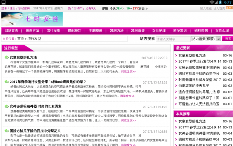The width and height of the screenshot is (233, 146).
Task: Click the 忘记密码 link
Action: tap(24, 8)
